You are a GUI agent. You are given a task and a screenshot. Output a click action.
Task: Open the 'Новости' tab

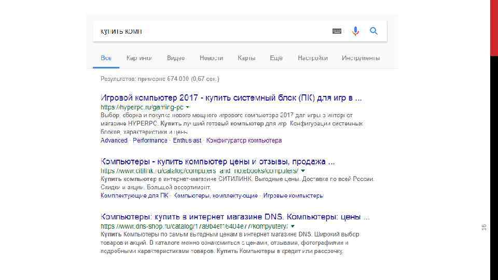click(x=211, y=58)
